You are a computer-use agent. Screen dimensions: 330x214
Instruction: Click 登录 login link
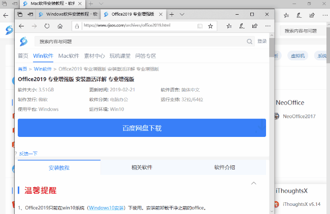point(262,41)
